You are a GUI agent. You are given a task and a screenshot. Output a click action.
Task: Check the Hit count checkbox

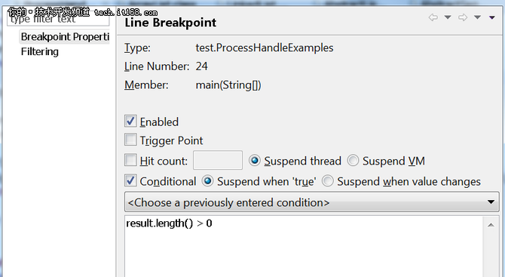(130, 160)
